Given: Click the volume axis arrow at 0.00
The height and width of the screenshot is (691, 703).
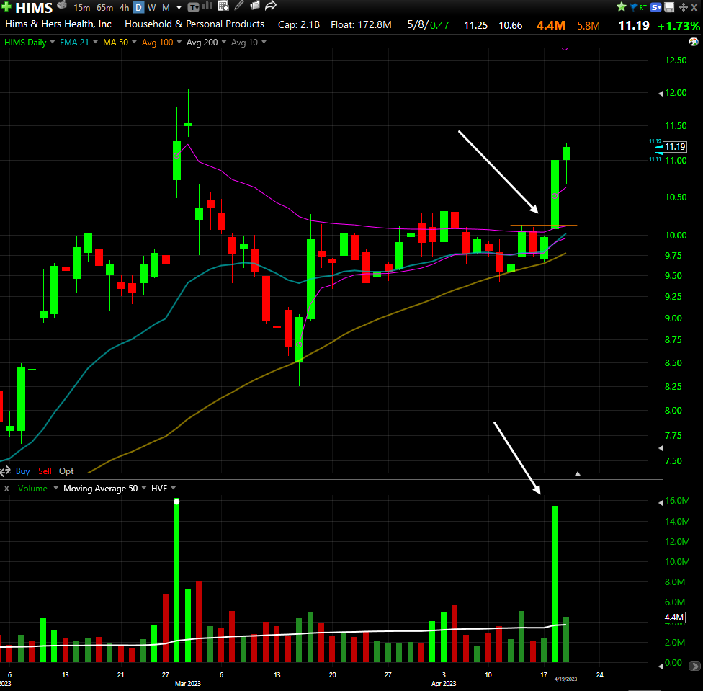Looking at the screenshot, I should 660,666.
